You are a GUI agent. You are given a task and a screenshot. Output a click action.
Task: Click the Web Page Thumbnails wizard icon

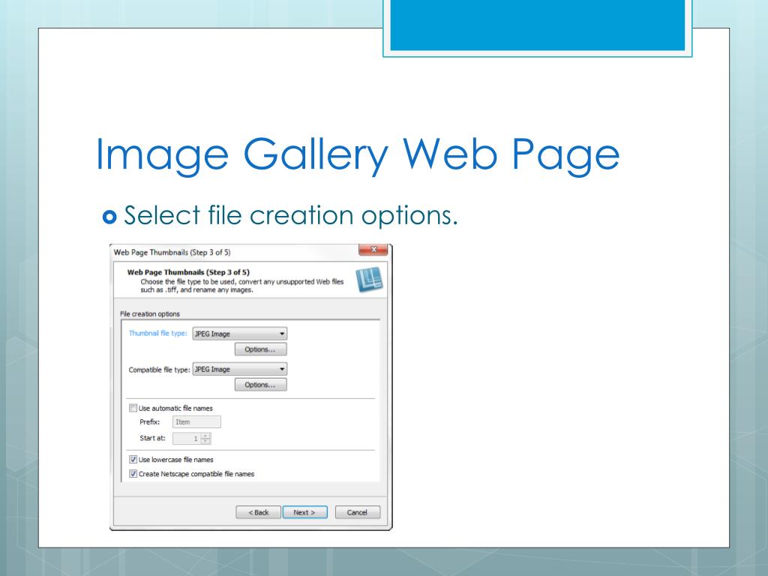[369, 280]
